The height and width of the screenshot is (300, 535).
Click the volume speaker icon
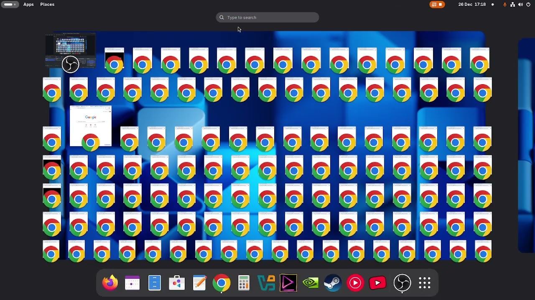tap(520, 4)
